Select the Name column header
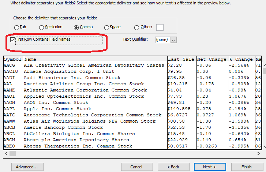This screenshot has height=172, width=266. 95,59
